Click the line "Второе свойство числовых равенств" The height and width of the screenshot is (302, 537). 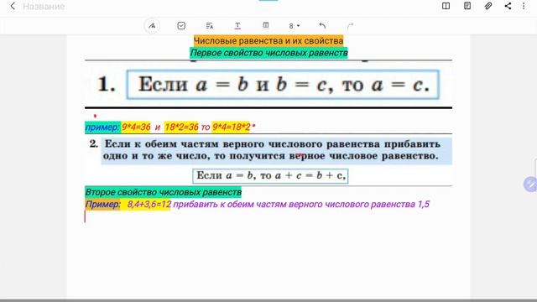pos(163,192)
